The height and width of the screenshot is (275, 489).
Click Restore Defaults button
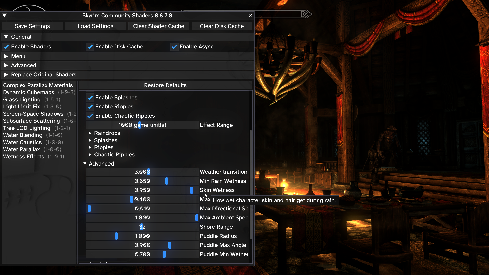pyautogui.click(x=165, y=85)
